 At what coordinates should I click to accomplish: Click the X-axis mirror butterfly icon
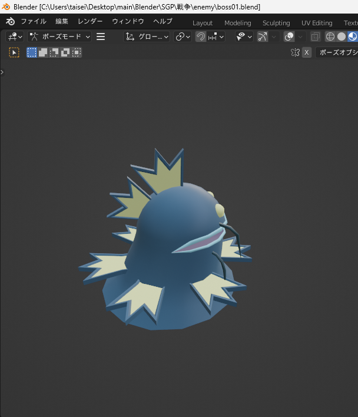point(295,52)
